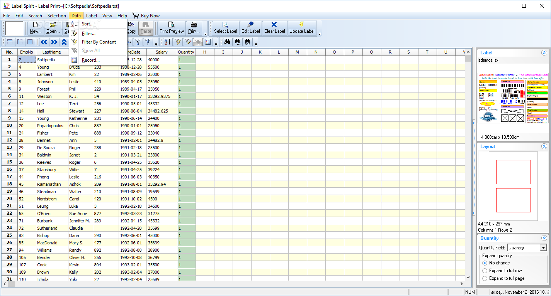This screenshot has height=296, width=551.
Task: Click the A4 layout preview thumbnail
Action: pyautogui.click(x=513, y=186)
